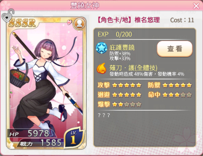The height and width of the screenshot is (156, 203).
Task: Click the EXP 0/200 progress line
Action: point(115,34)
